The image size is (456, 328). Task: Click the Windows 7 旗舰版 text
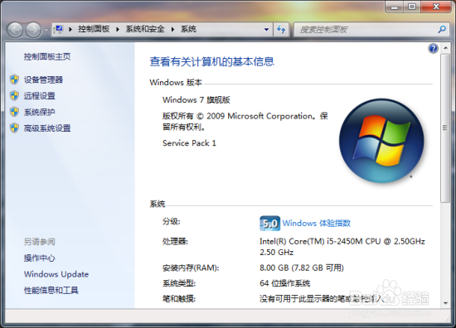[x=196, y=100]
